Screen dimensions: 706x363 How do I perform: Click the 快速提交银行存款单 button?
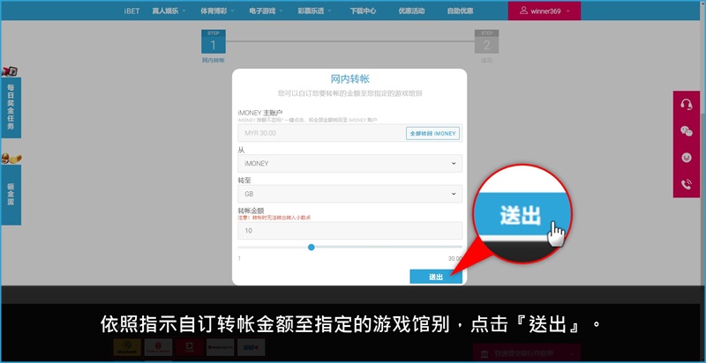point(526,353)
